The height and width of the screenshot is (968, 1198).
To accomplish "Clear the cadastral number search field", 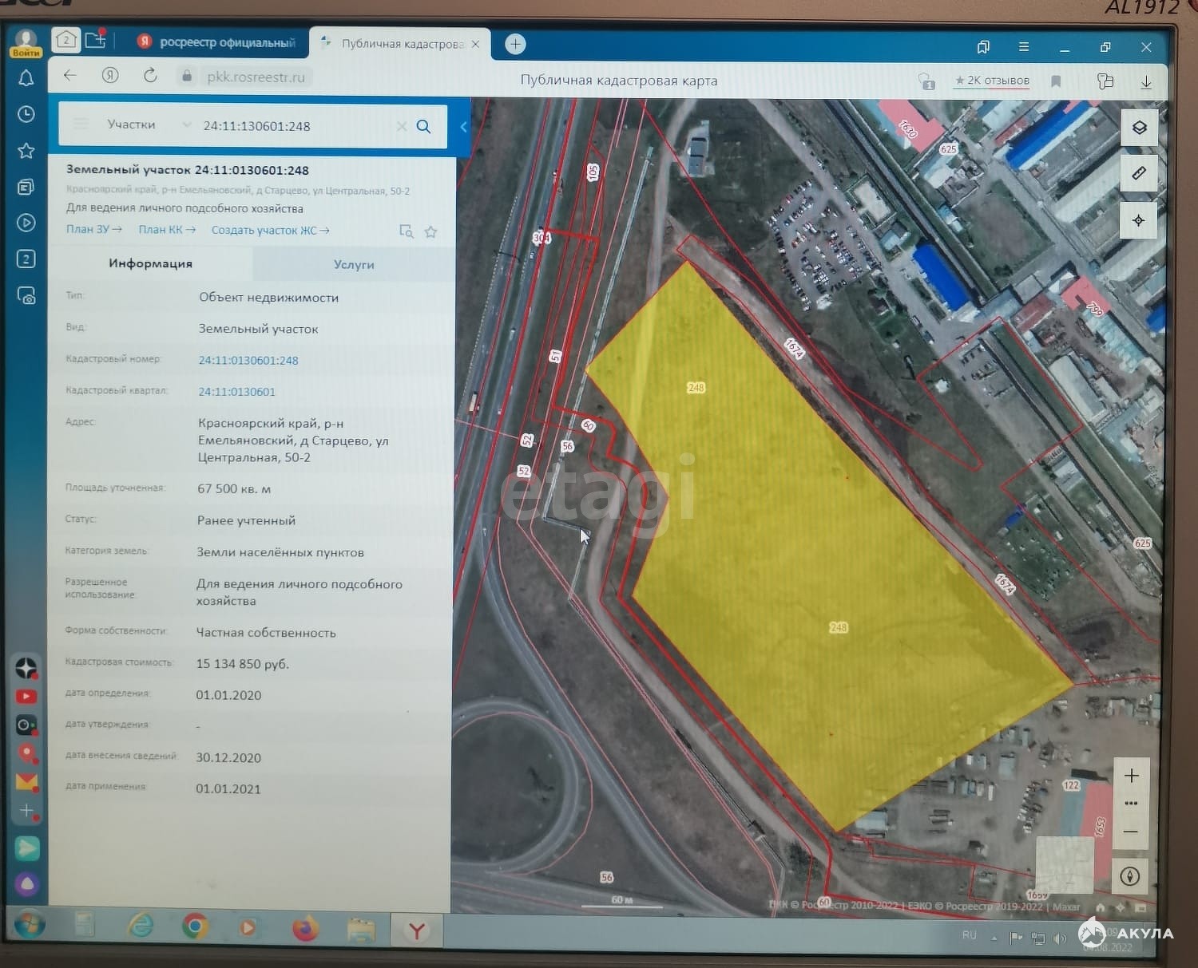I will [401, 126].
